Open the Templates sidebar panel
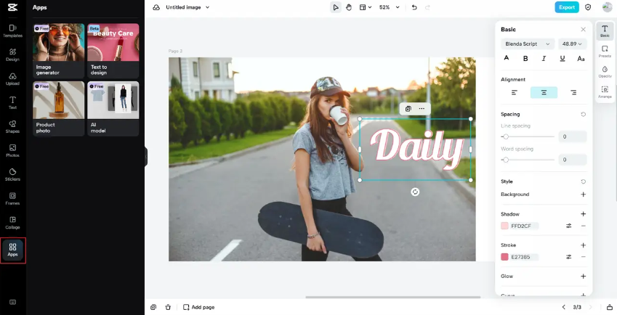This screenshot has height=315, width=617. (x=12, y=30)
